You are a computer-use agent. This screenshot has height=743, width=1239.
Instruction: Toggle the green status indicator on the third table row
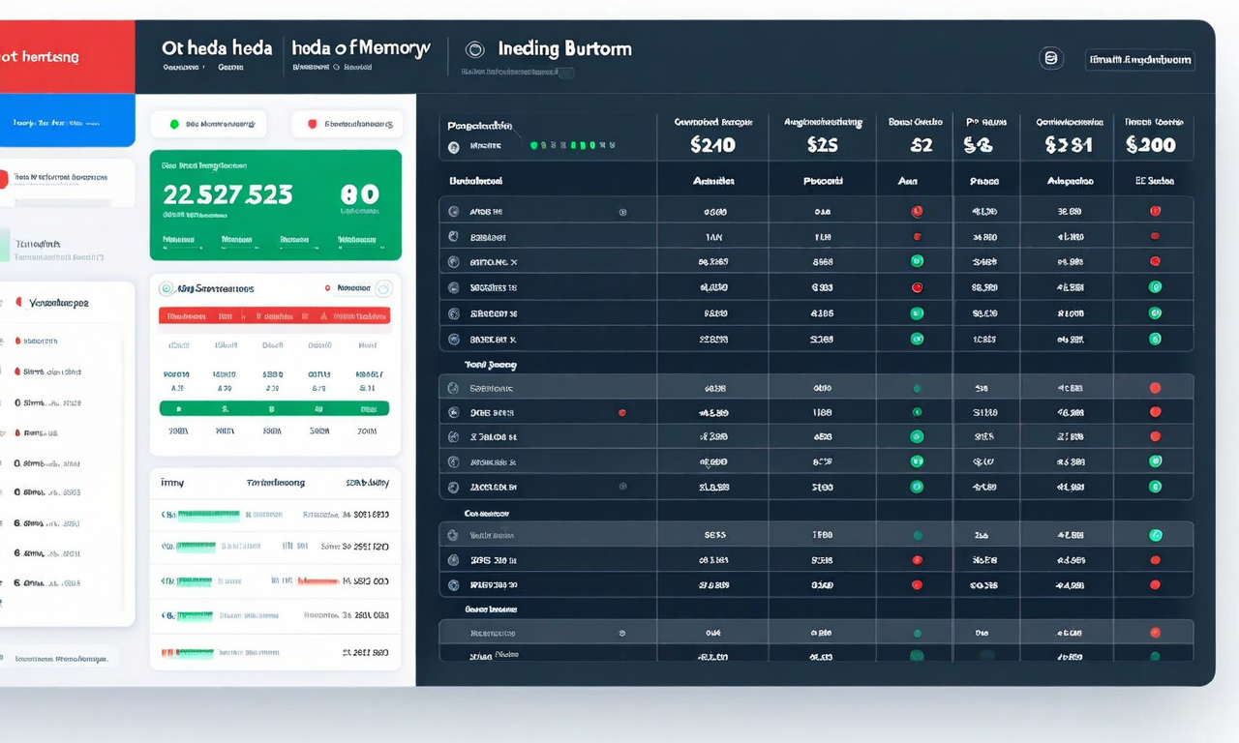(916, 261)
